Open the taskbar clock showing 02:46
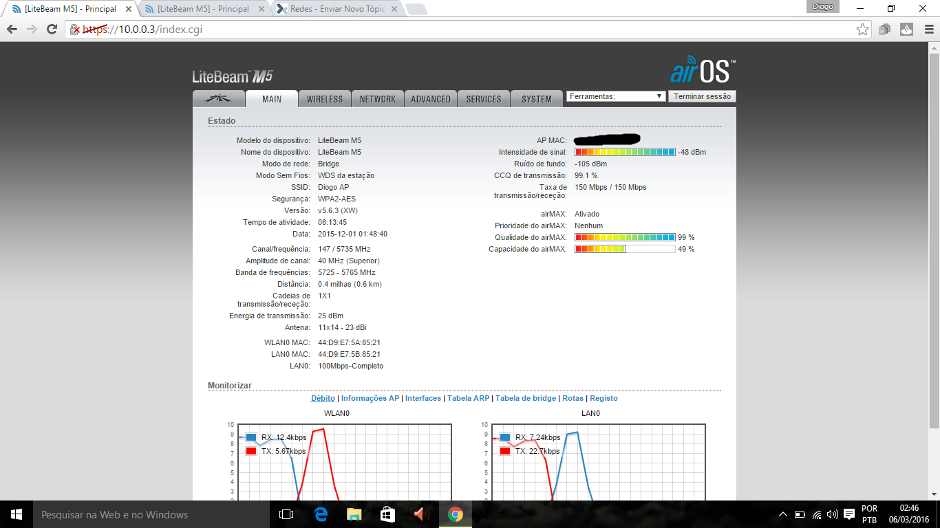 [909, 514]
